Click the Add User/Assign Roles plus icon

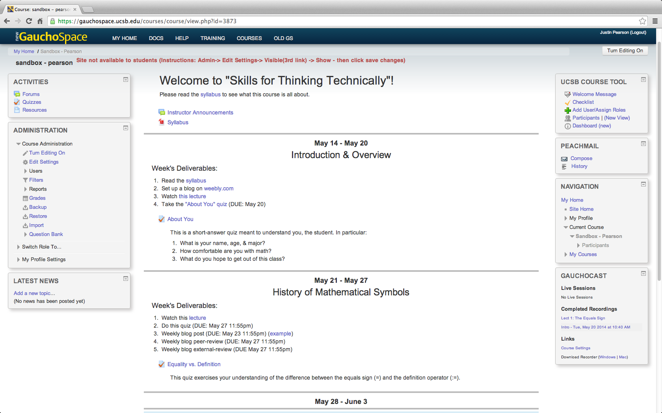pyautogui.click(x=567, y=111)
